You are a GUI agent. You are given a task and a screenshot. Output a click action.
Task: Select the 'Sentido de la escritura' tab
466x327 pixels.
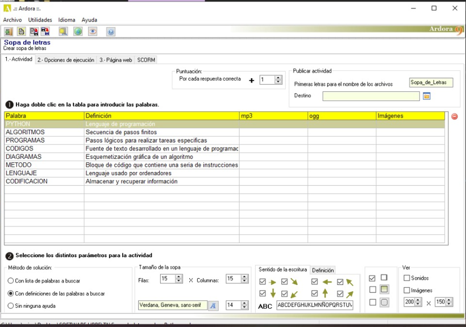[x=282, y=270]
